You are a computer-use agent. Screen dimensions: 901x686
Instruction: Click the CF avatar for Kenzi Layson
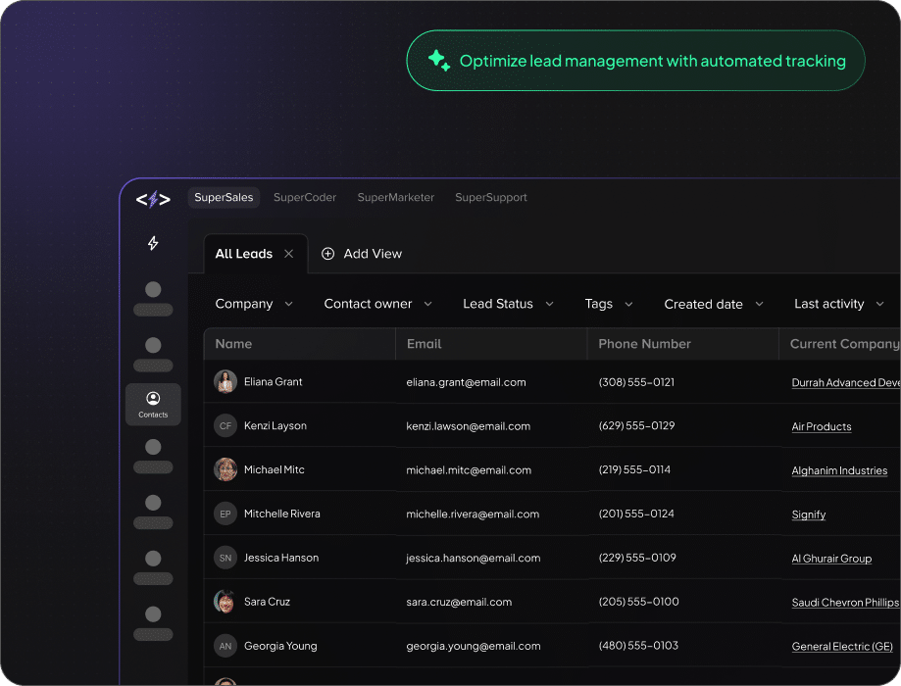[225, 425]
